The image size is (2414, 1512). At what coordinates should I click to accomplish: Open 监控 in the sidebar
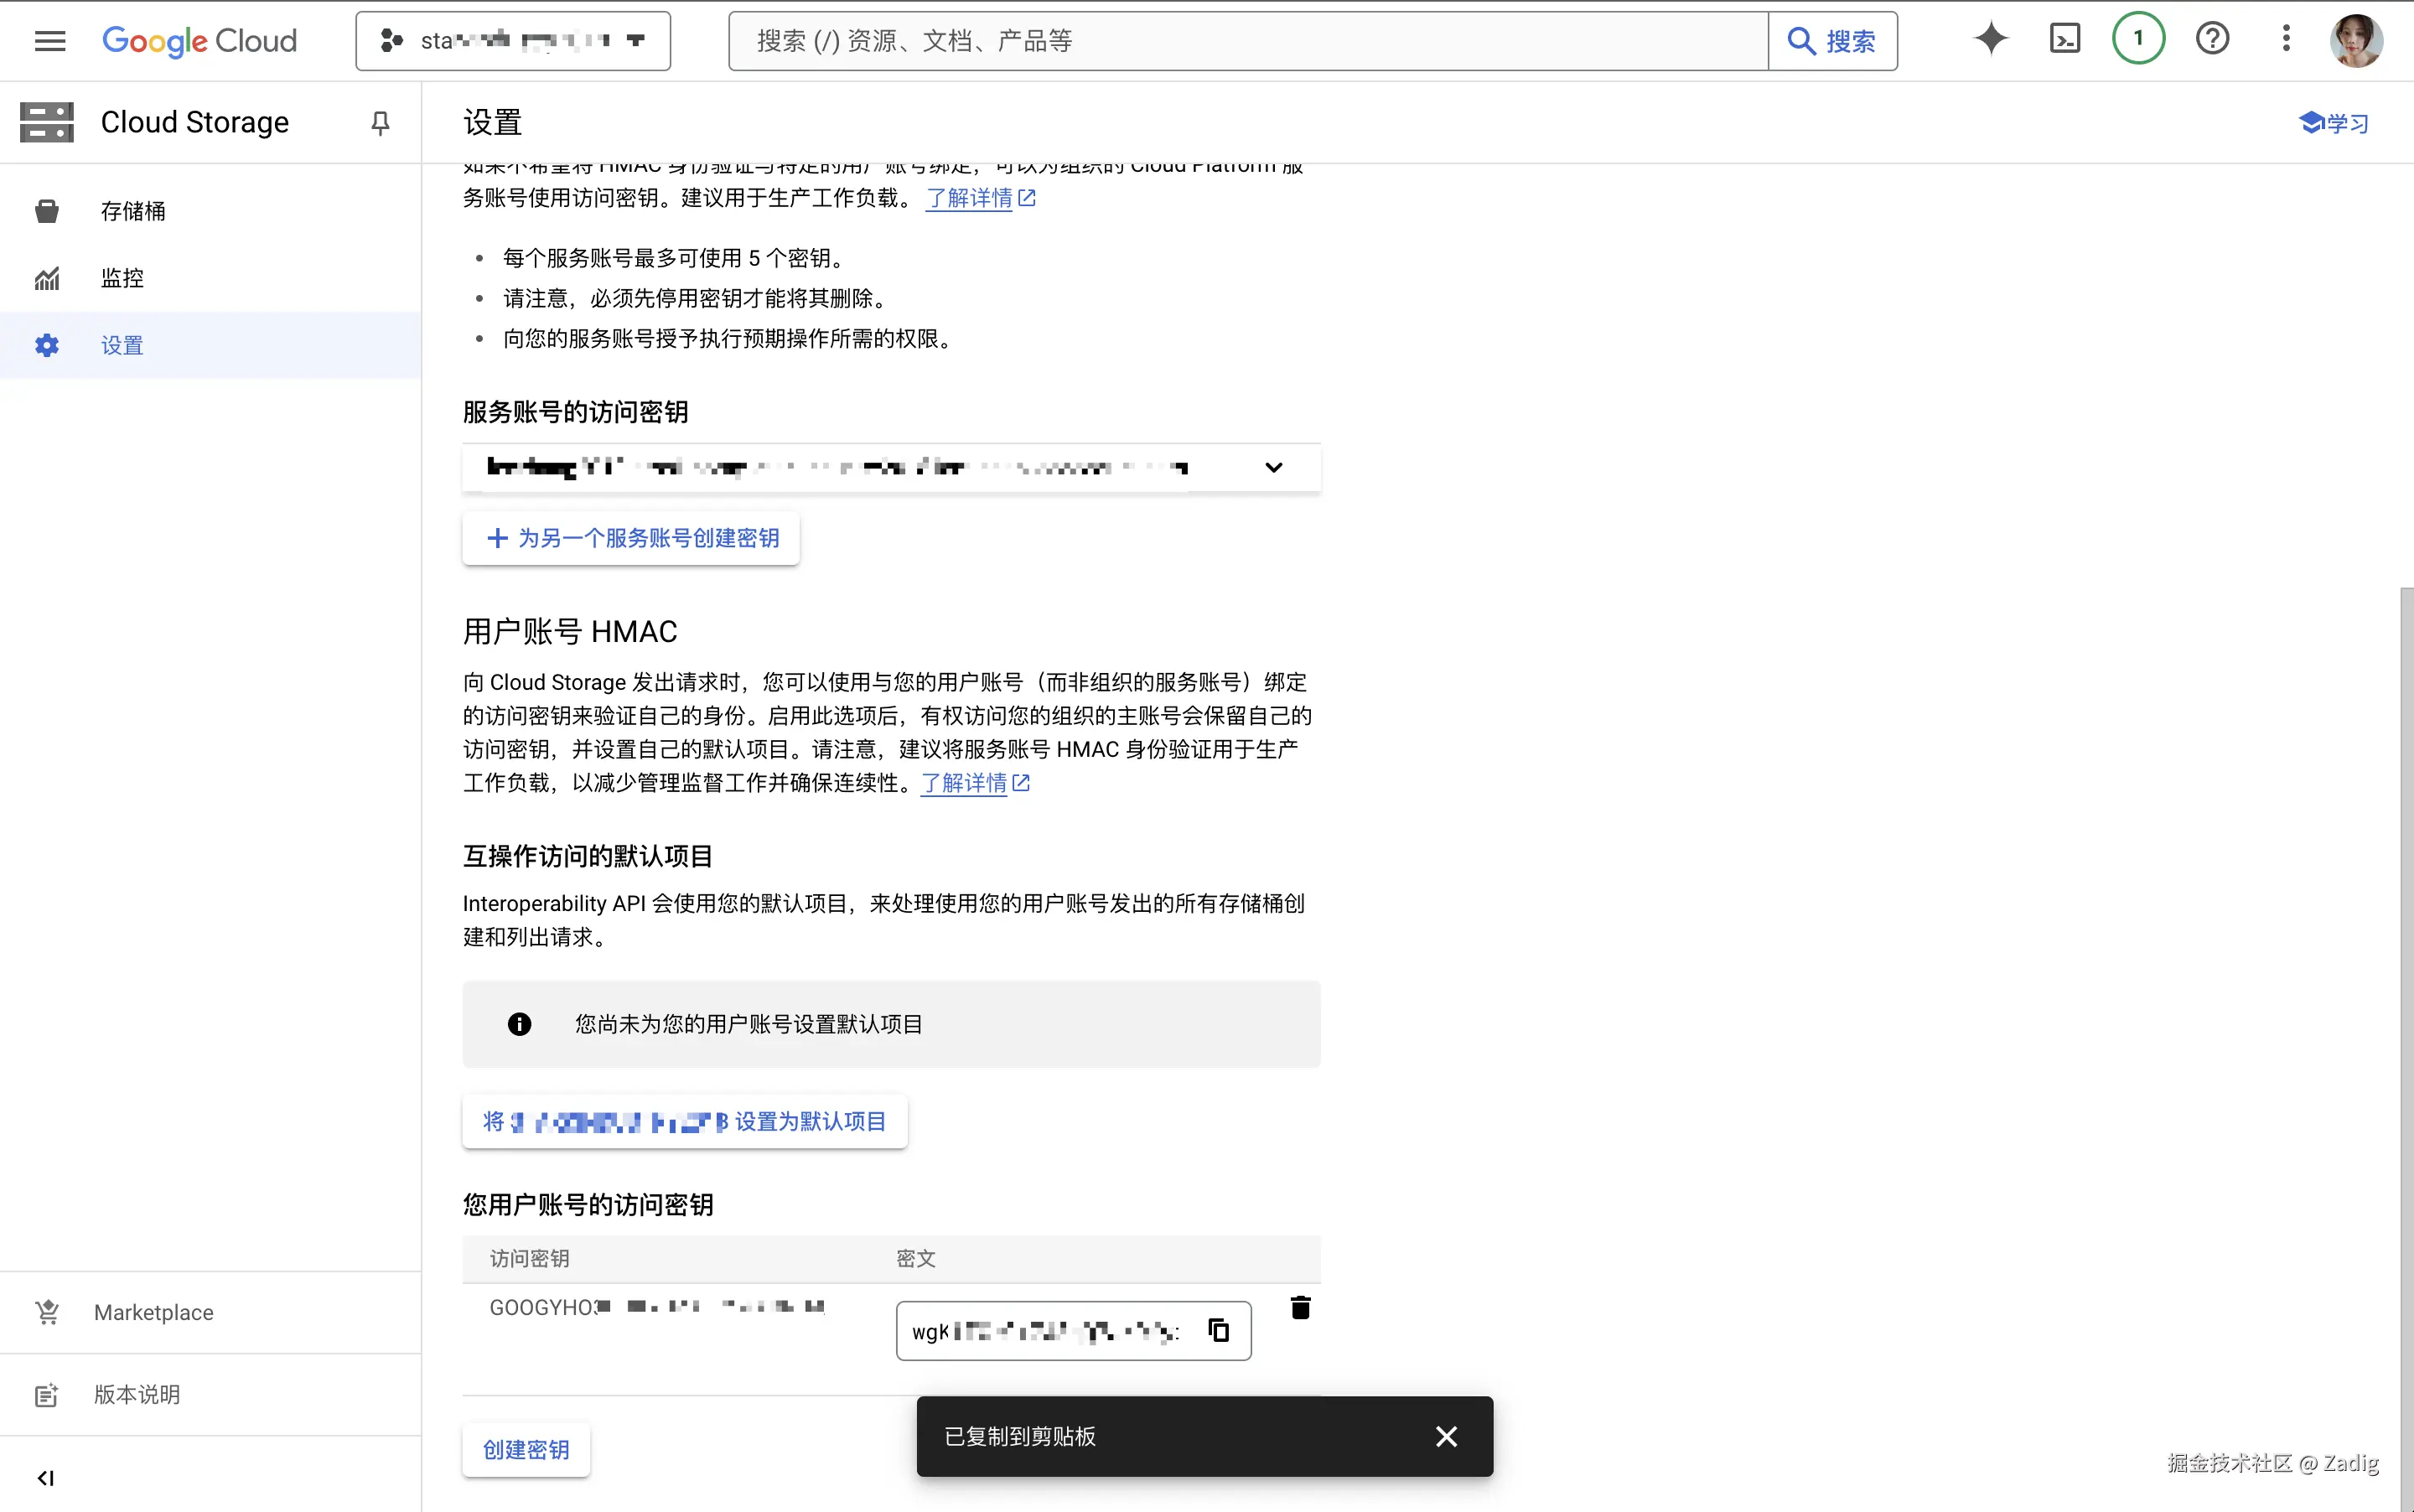pyautogui.click(x=122, y=278)
